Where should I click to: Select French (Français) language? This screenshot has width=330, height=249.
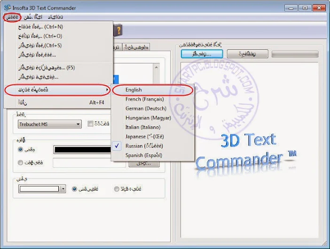[153, 99]
